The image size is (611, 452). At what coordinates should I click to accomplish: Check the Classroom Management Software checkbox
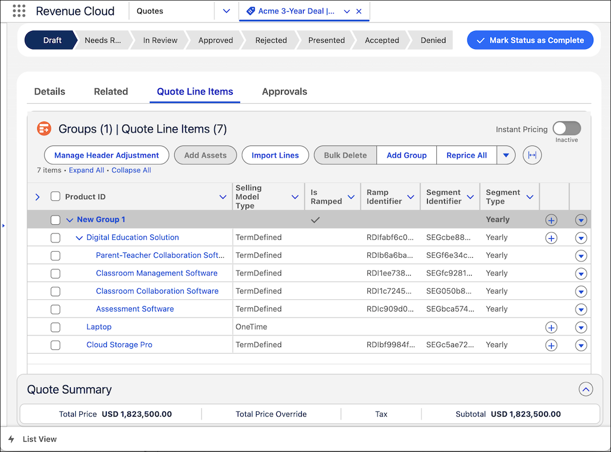56,274
